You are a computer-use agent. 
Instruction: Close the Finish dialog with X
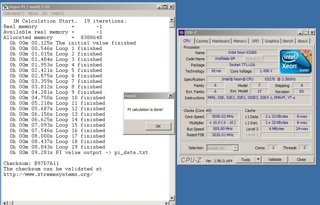[171, 96]
